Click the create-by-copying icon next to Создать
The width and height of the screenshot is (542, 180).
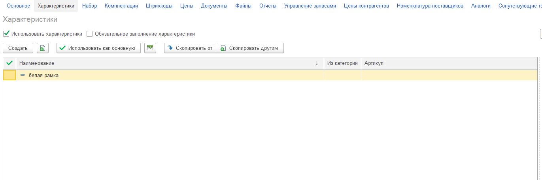tap(43, 48)
